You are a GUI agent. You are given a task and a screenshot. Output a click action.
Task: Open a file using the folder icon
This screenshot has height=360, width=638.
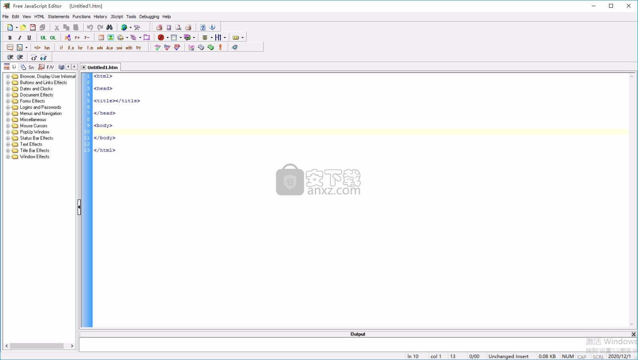[x=23, y=27]
